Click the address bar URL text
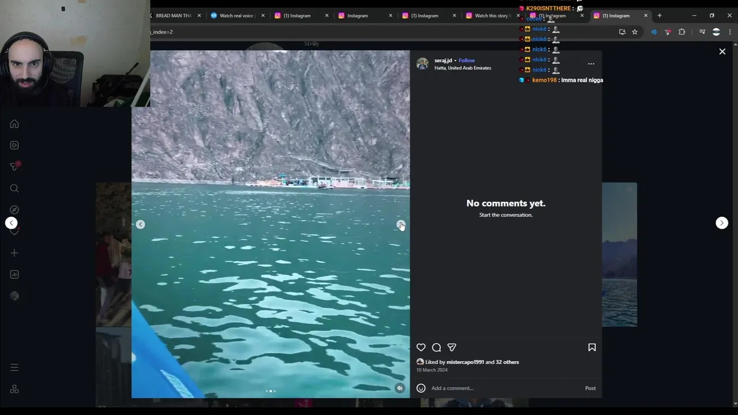738x415 pixels. (x=161, y=32)
